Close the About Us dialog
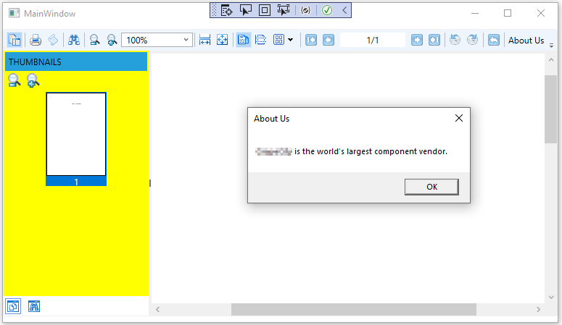Viewport: 562px width, 325px height. 459,118
